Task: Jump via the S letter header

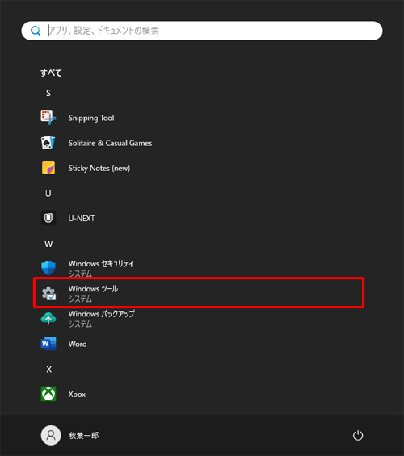Action: tap(48, 93)
